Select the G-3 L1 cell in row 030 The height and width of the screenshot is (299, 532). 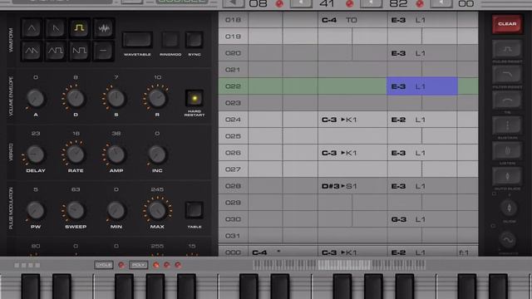(x=422, y=219)
